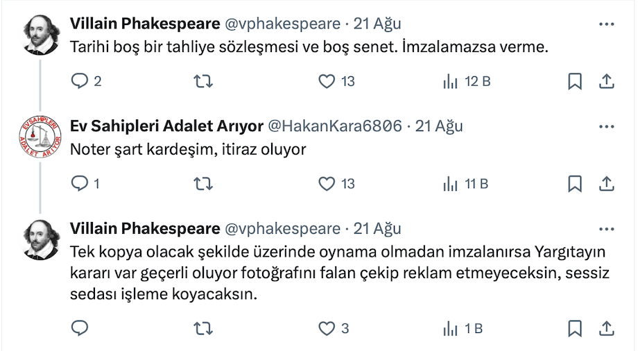Open the @HakanKara6806 handle link

tap(334, 126)
